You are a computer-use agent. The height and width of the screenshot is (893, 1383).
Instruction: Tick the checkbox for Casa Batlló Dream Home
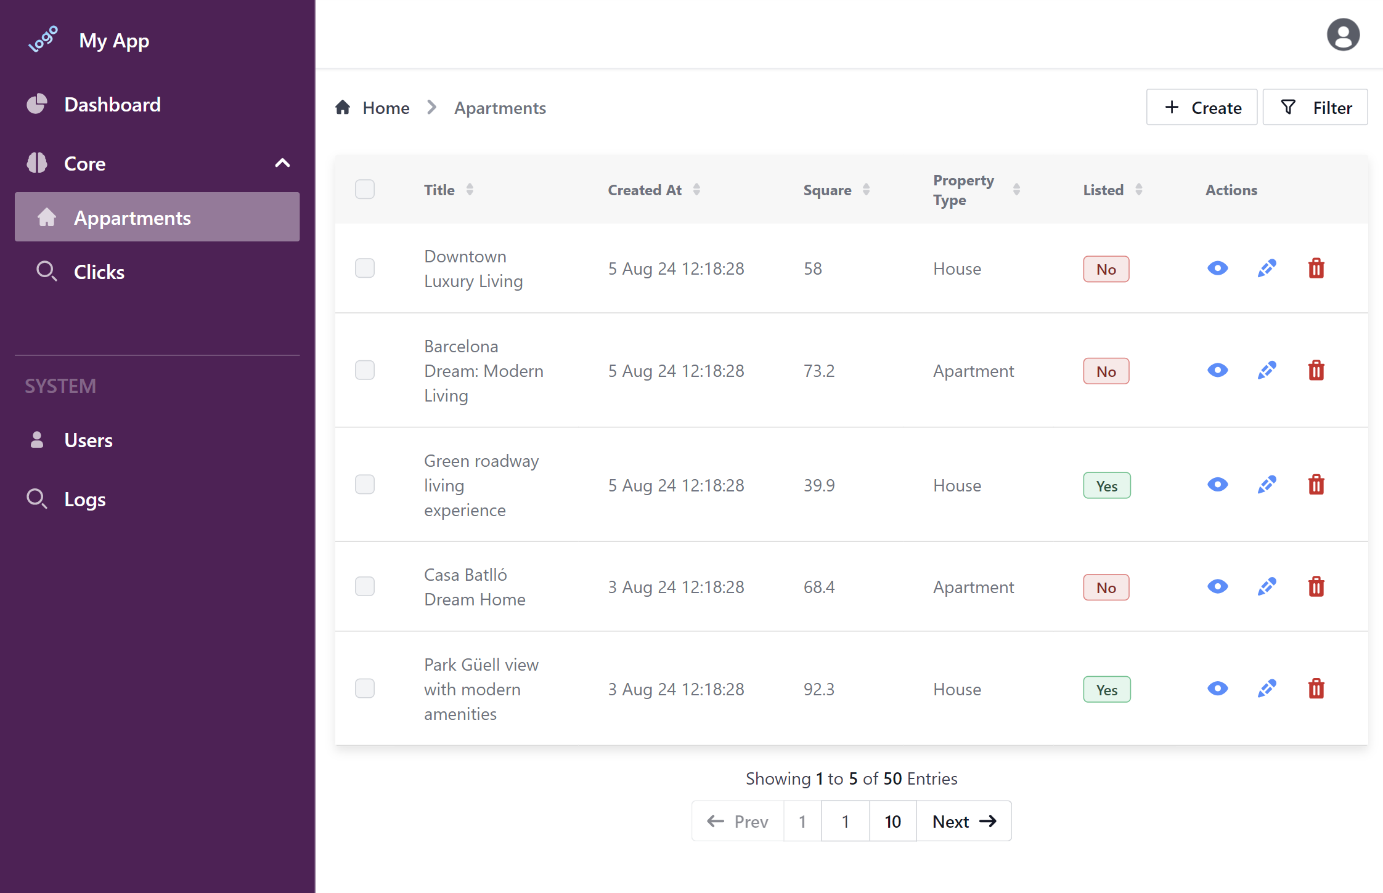pos(365,587)
